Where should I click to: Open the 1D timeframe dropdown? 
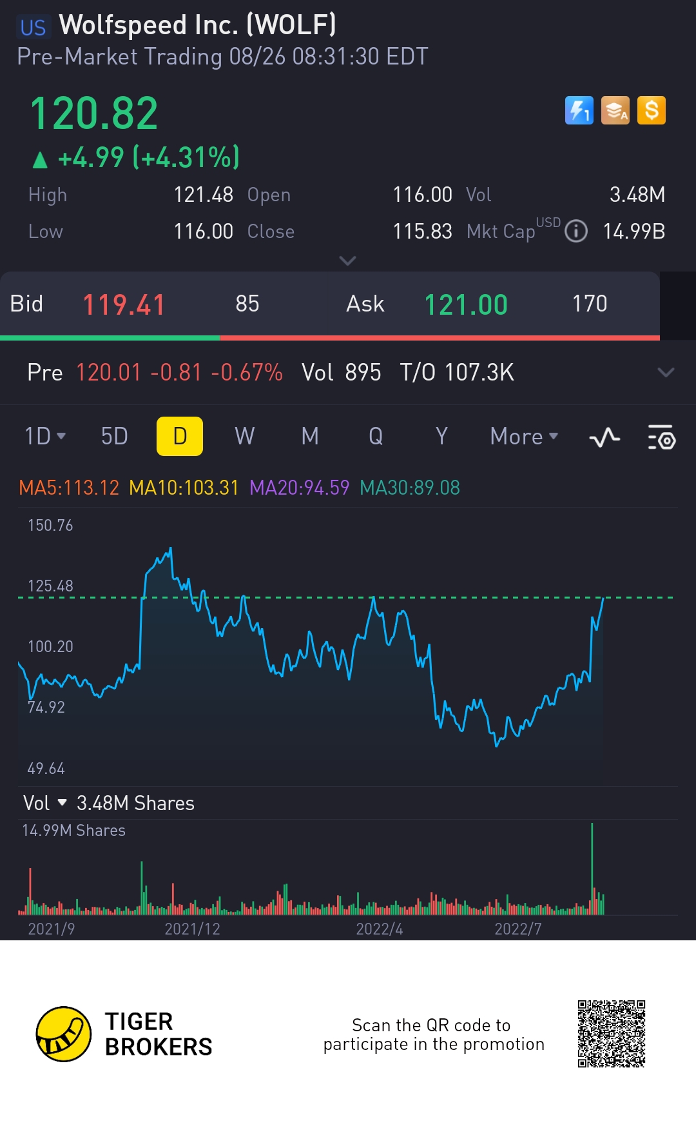[x=45, y=437]
